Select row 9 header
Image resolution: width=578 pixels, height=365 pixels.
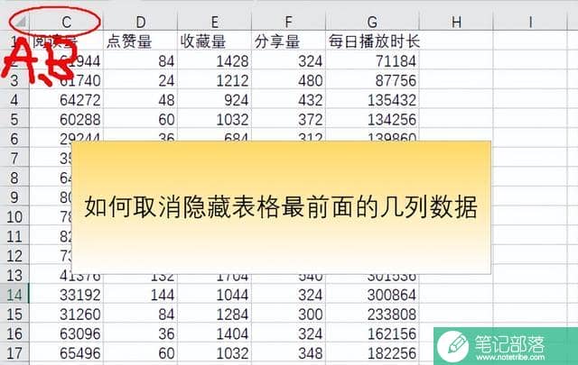(x=14, y=197)
